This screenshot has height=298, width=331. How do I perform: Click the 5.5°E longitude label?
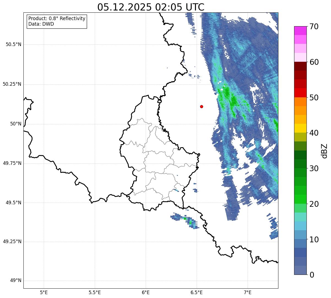click(x=95, y=292)
